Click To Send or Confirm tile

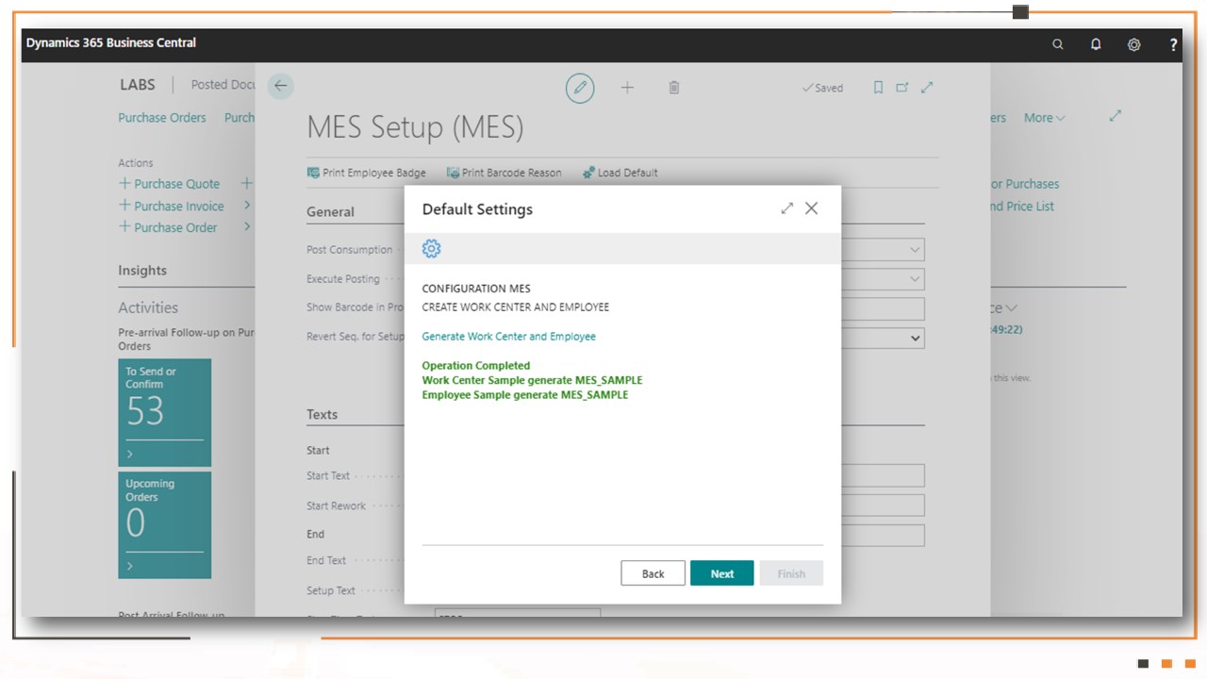pyautogui.click(x=164, y=412)
